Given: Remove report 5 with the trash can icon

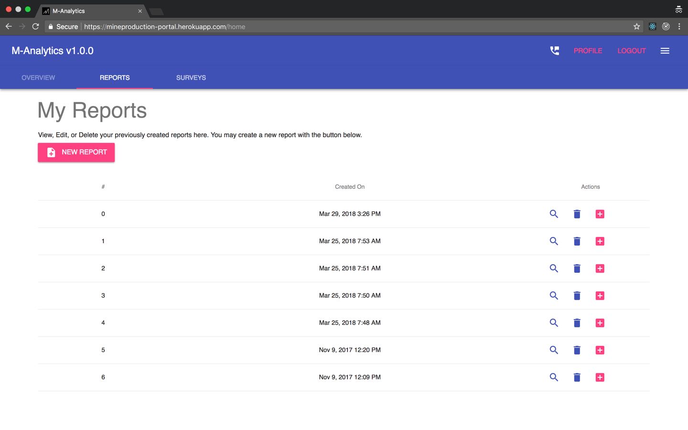Looking at the screenshot, I should (x=577, y=350).
